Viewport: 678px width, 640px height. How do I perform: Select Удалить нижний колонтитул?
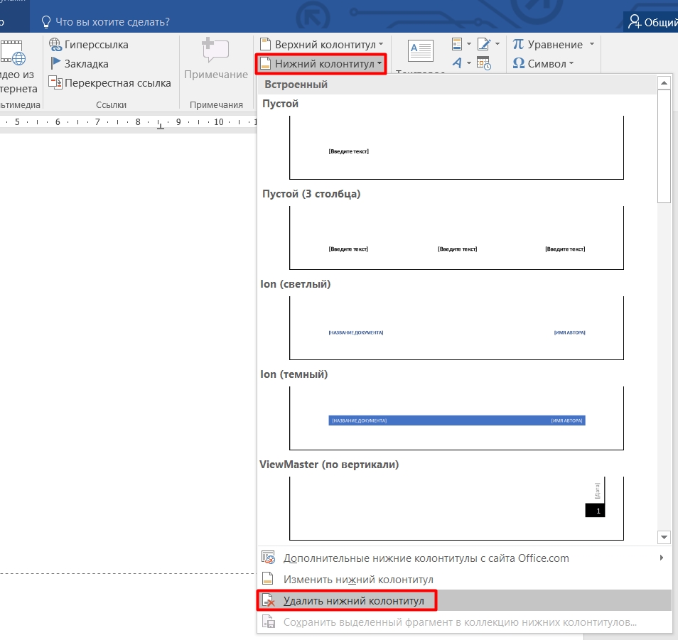(x=353, y=601)
